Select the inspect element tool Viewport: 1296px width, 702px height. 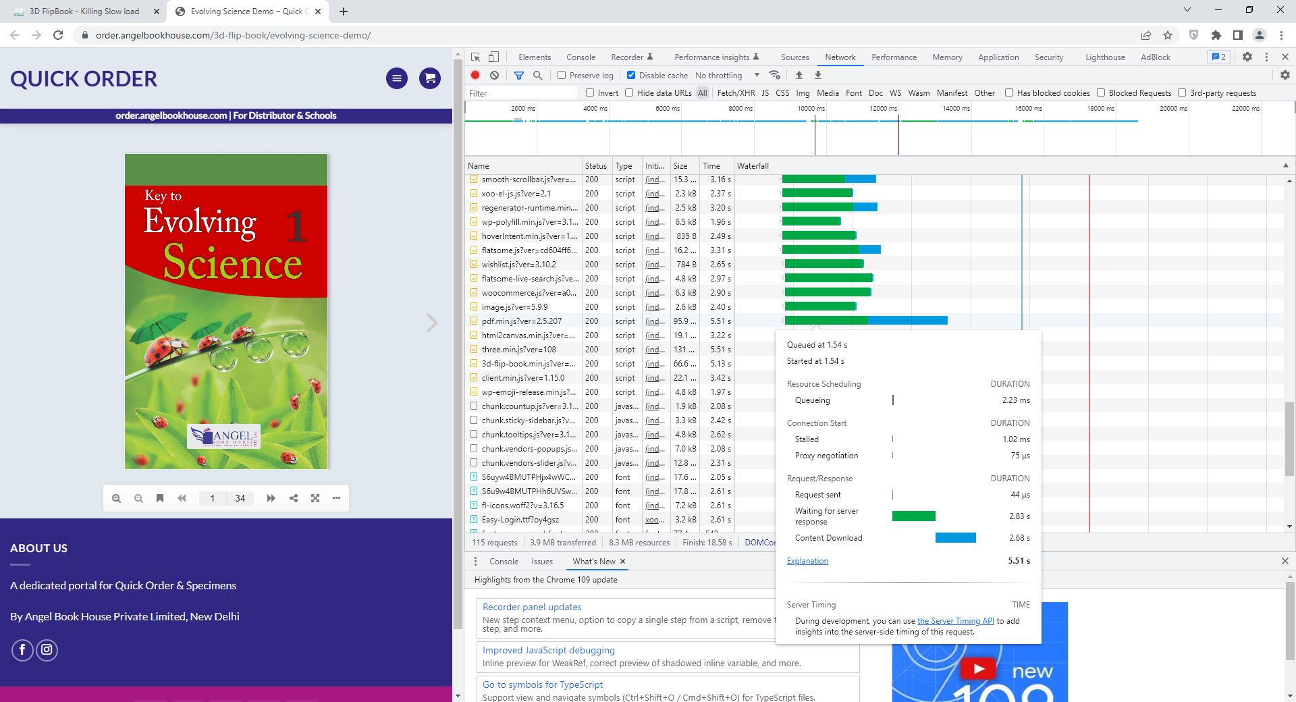[475, 57]
